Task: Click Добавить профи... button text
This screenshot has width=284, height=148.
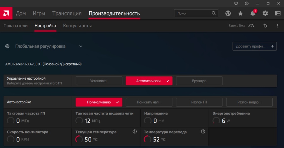Action: pyautogui.click(x=251, y=46)
